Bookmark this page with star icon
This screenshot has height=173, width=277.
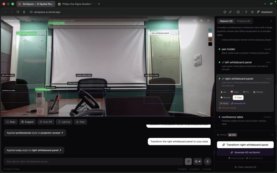pyautogui.click(x=225, y=12)
